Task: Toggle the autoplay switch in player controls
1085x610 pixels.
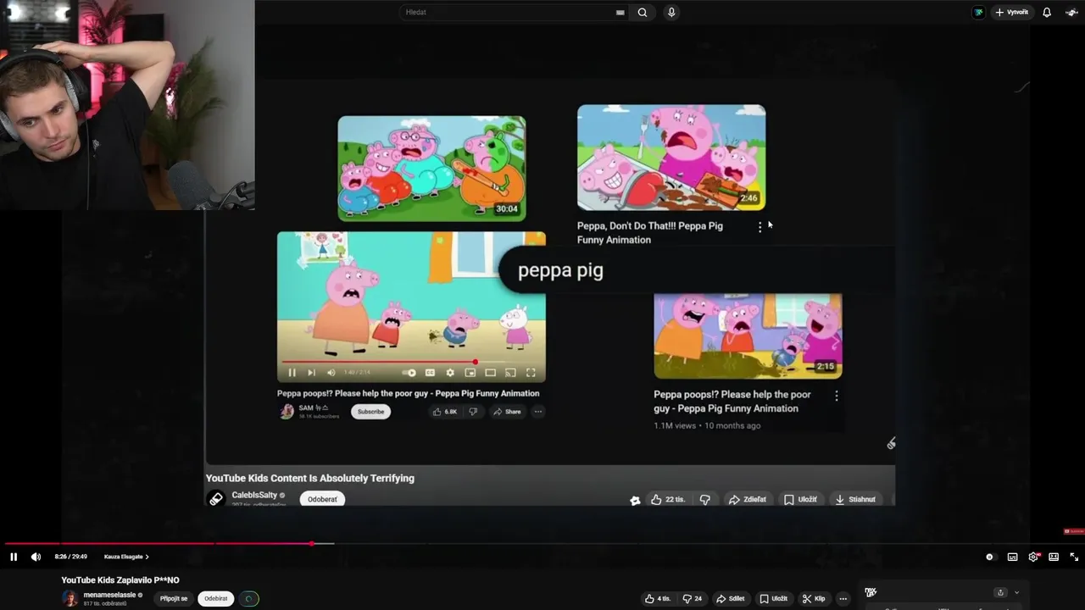Action: click(989, 557)
